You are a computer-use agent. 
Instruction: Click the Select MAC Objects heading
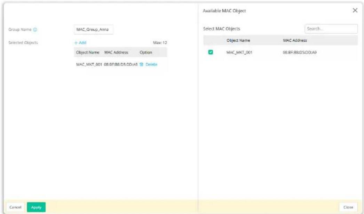(x=221, y=29)
